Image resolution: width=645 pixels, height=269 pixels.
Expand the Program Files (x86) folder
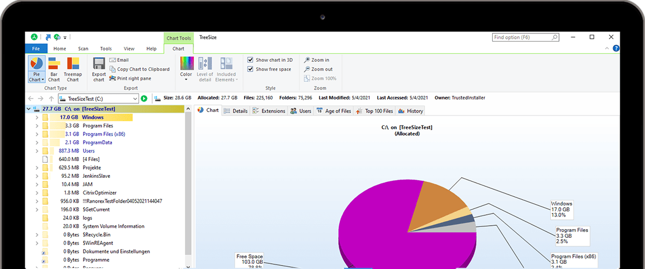click(x=36, y=134)
